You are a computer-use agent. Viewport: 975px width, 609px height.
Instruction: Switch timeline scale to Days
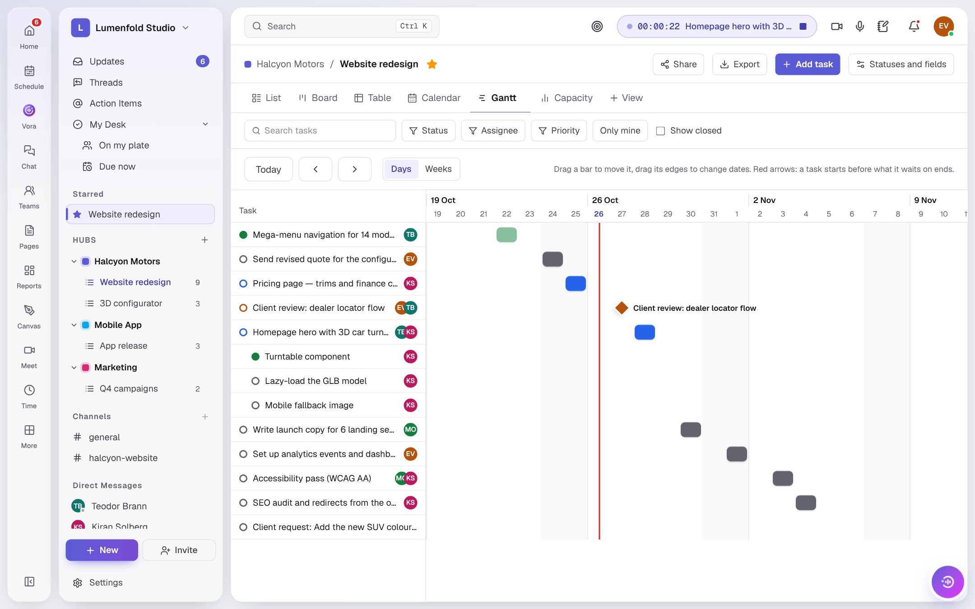(x=401, y=169)
